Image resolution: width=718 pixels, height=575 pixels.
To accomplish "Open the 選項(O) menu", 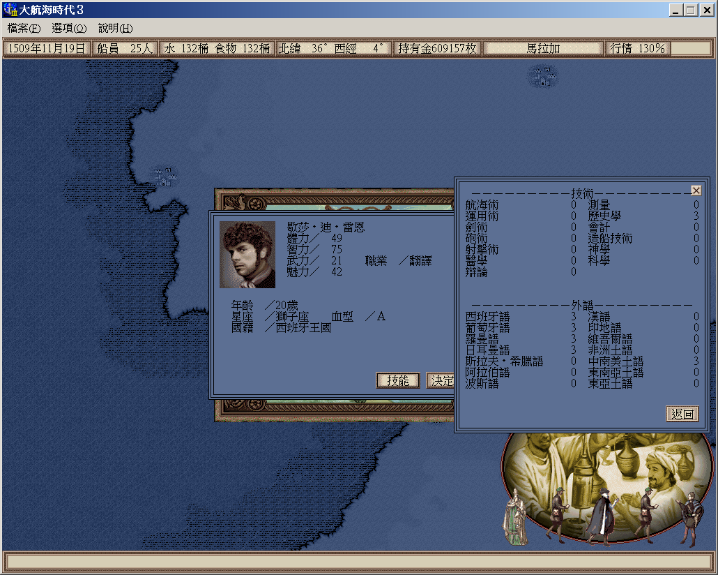I will 69,29.
